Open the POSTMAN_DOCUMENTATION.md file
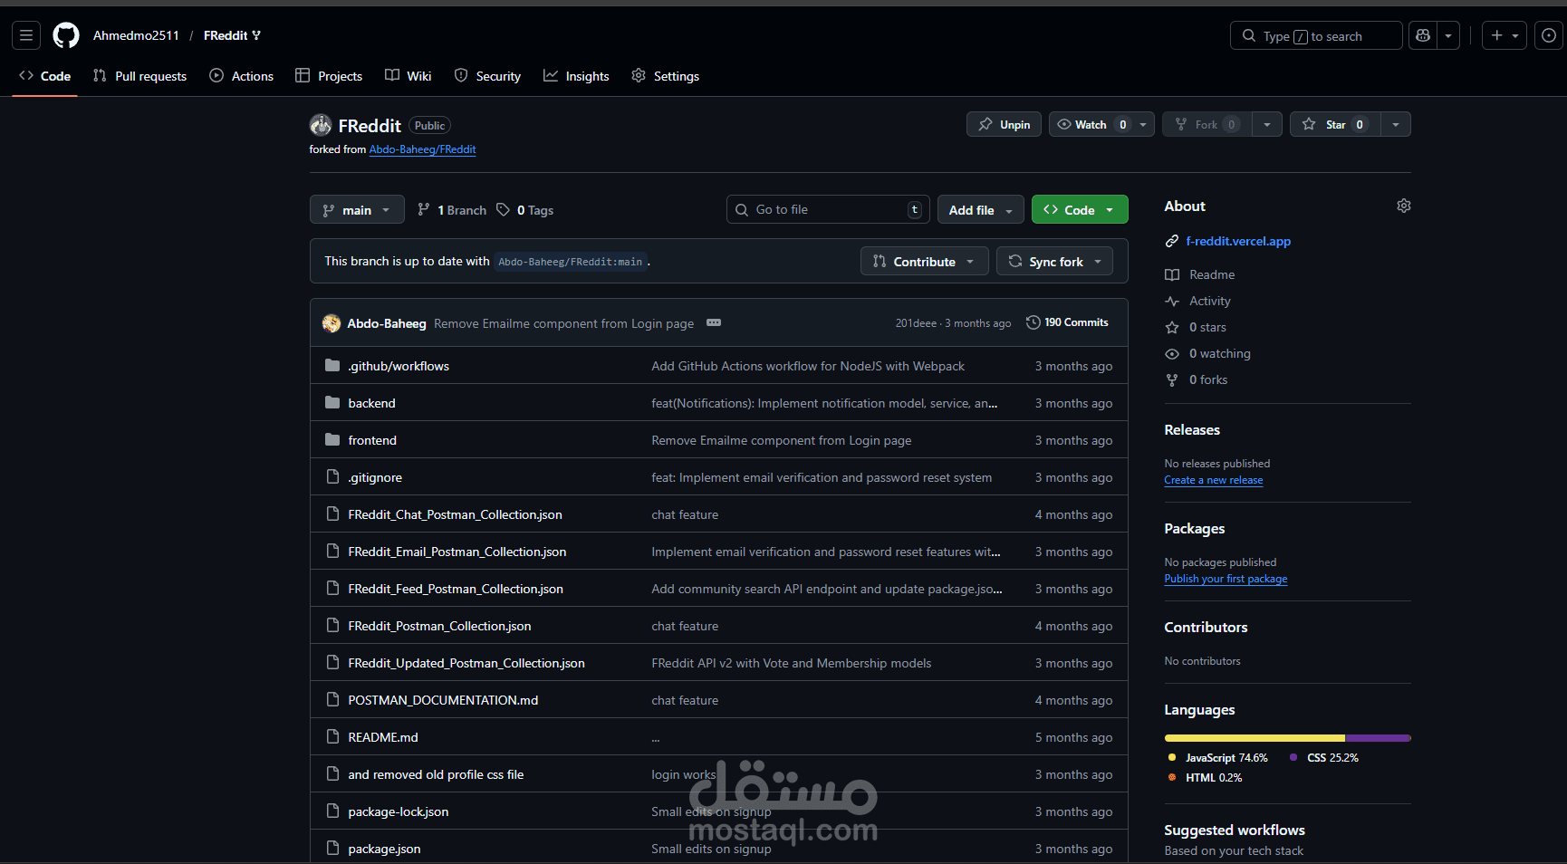Viewport: 1567px width, 864px height. (443, 700)
